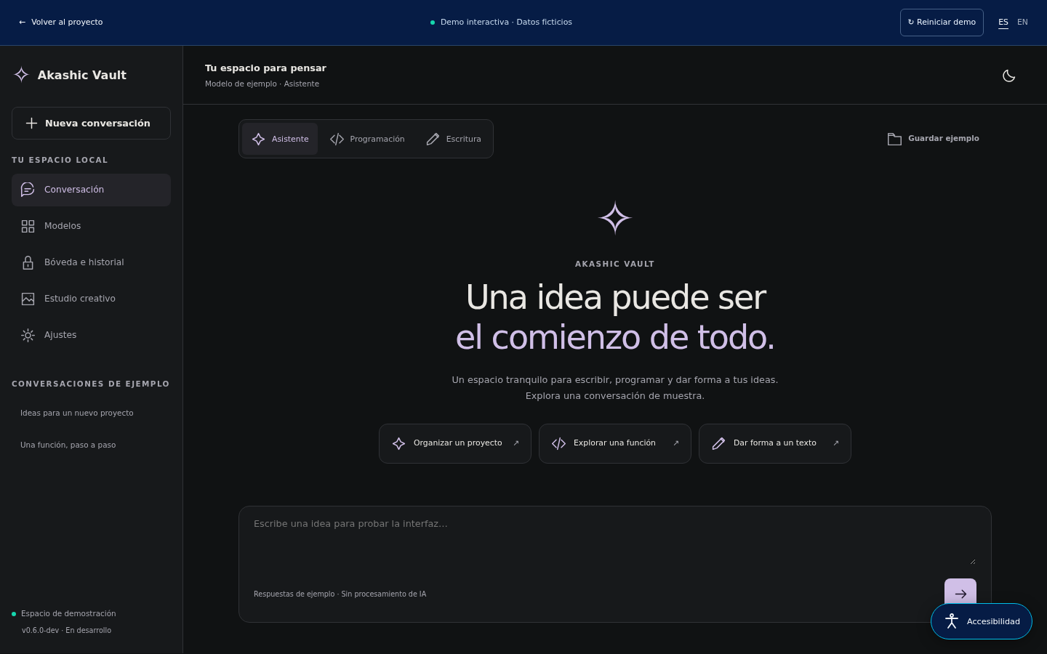
Task: Switch language to EN
Action: (1022, 23)
